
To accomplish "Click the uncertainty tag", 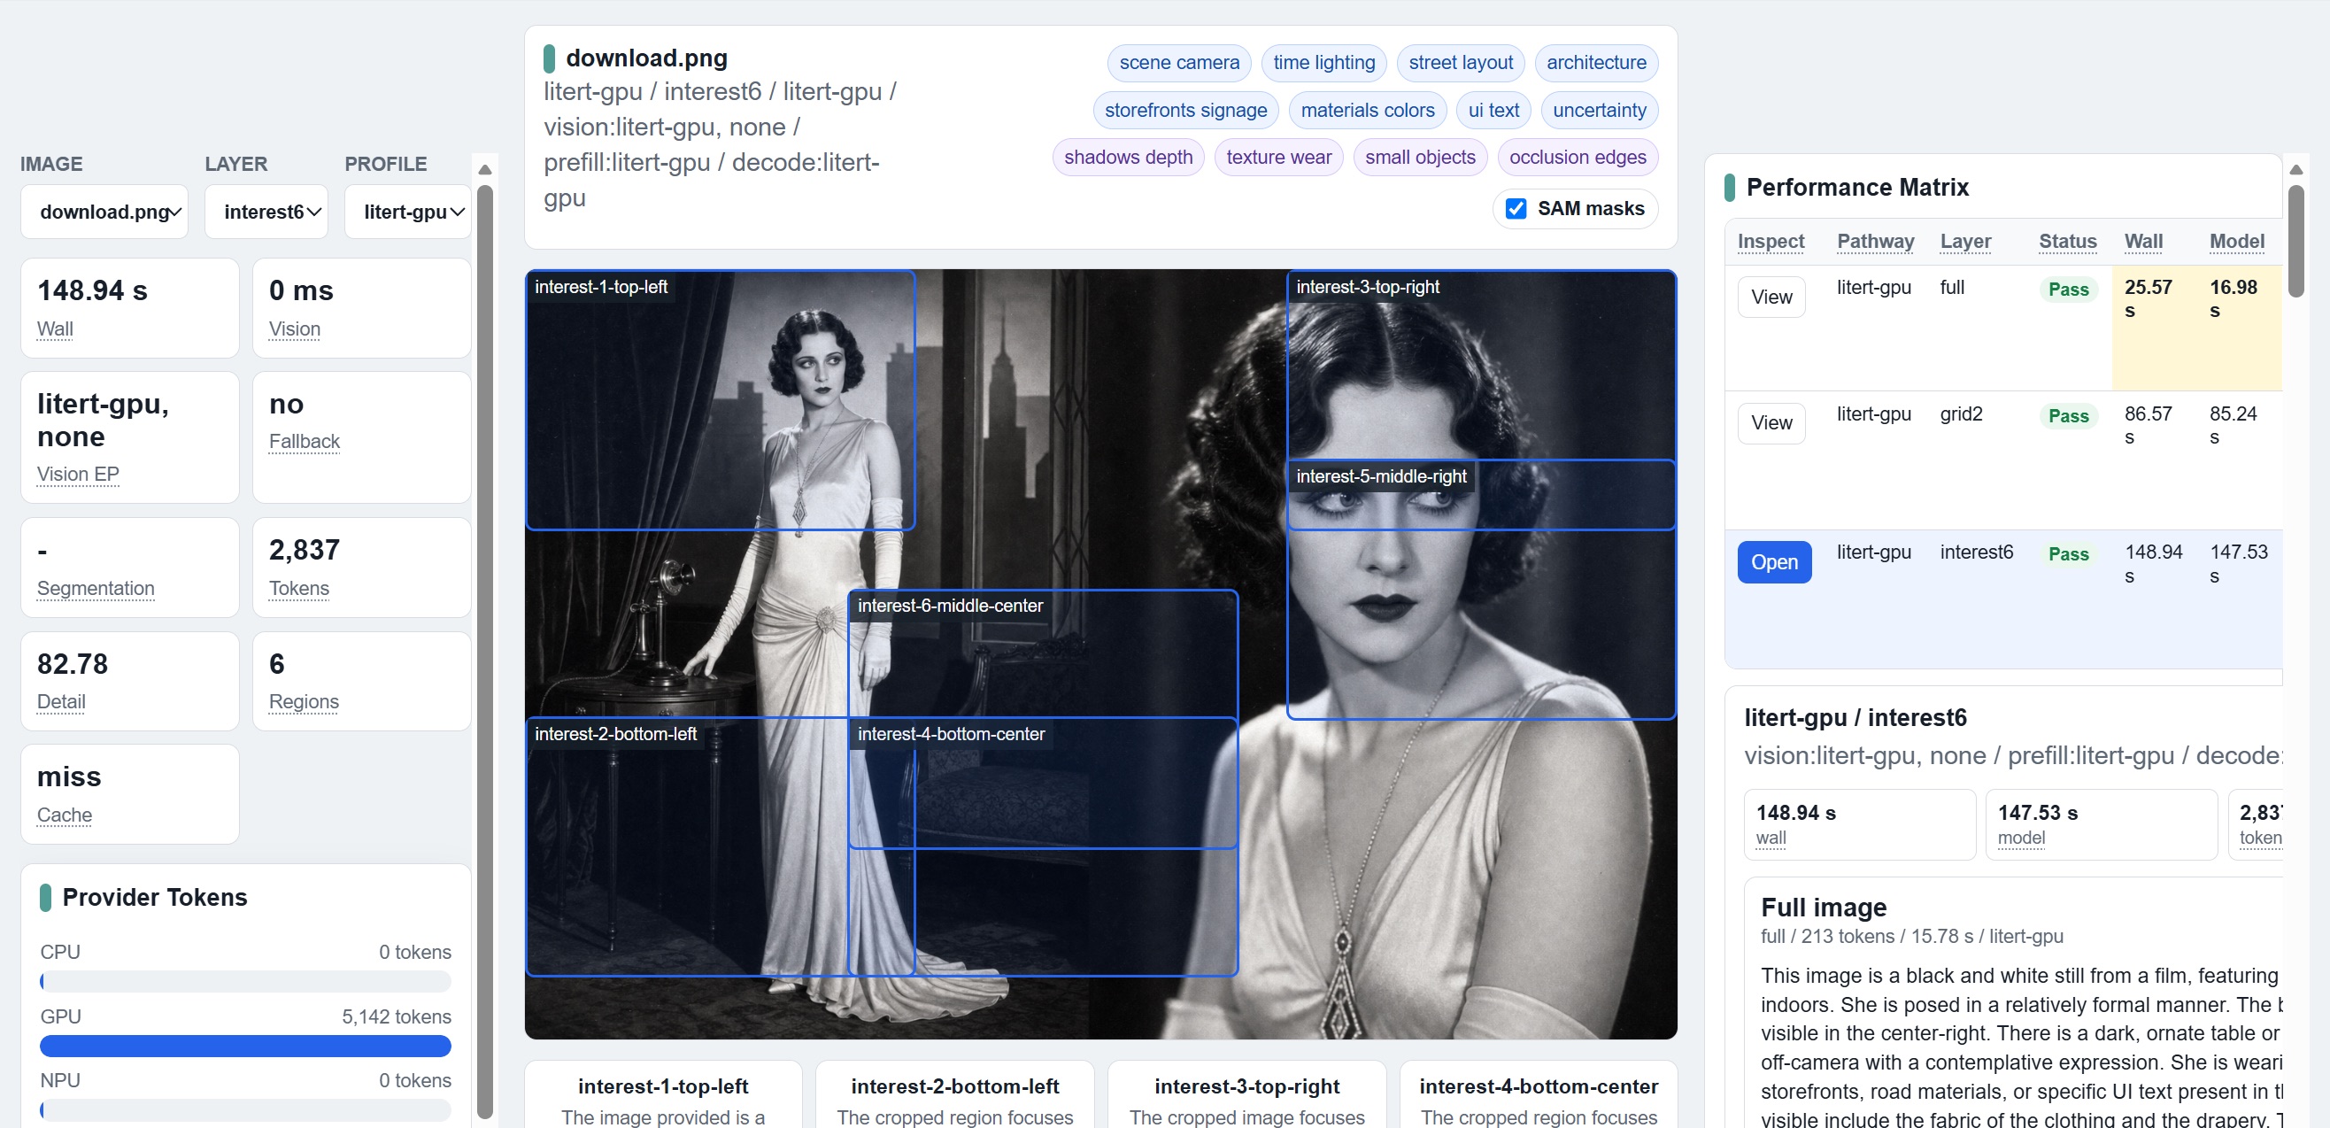I will click(x=1598, y=111).
